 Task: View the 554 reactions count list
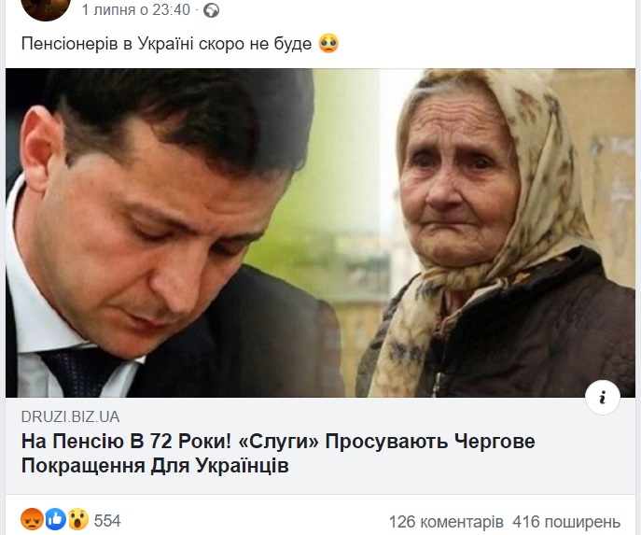click(x=107, y=521)
